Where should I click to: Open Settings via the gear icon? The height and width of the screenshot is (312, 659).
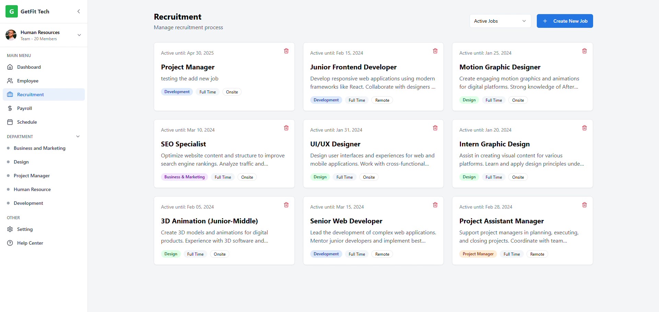[x=10, y=229]
